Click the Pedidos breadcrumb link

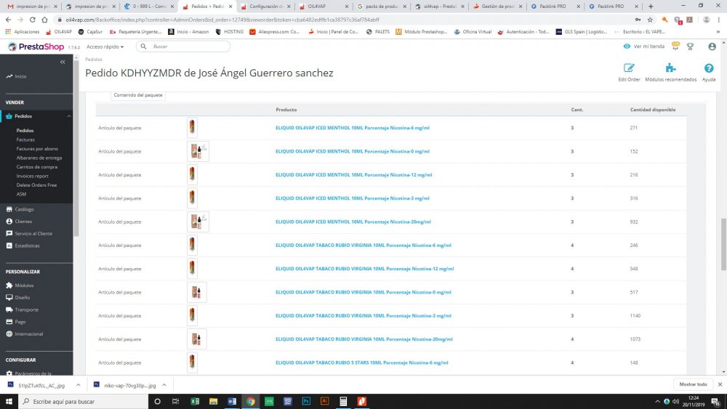pyautogui.click(x=94, y=60)
